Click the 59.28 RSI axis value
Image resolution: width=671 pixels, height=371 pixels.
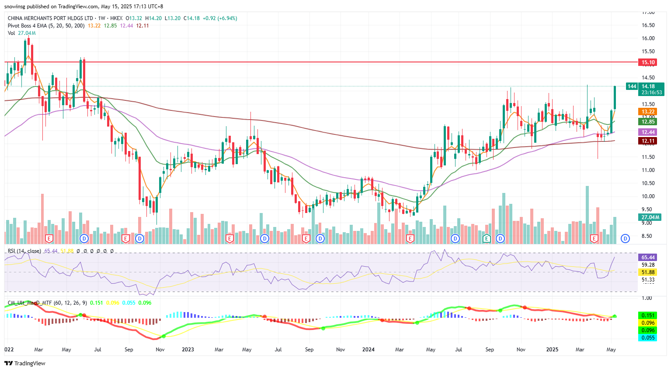[648, 265]
